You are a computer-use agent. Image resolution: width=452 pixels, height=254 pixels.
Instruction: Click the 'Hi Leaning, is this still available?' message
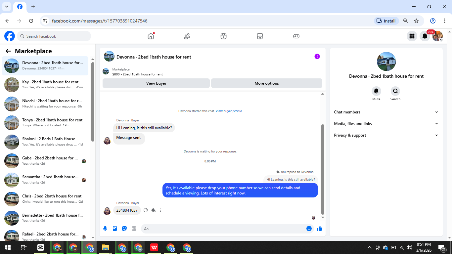click(144, 128)
